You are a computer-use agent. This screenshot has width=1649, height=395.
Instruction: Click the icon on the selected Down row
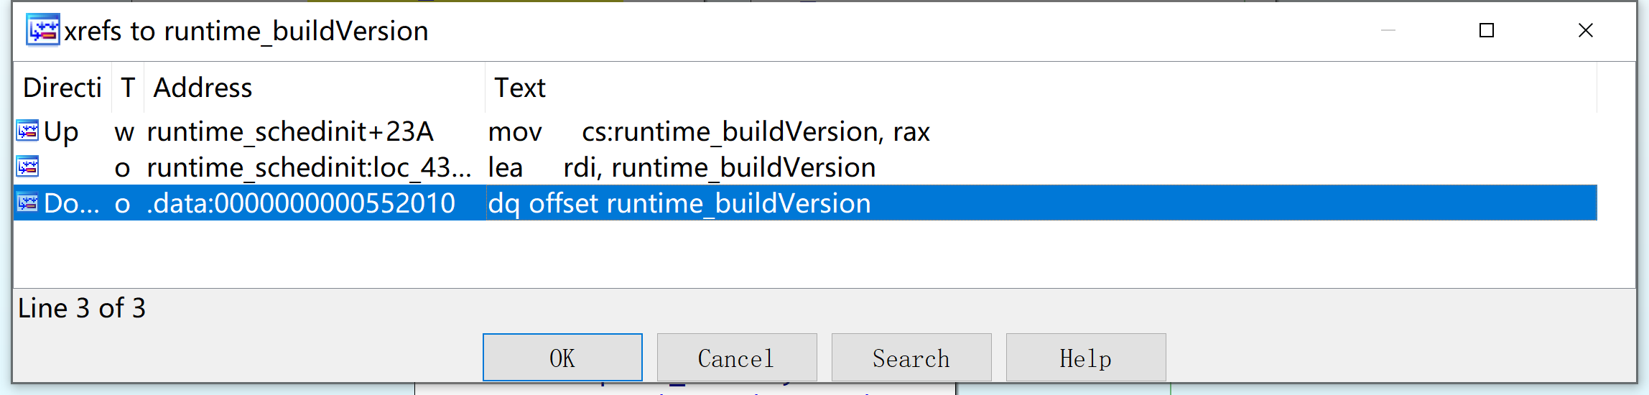[x=28, y=203]
